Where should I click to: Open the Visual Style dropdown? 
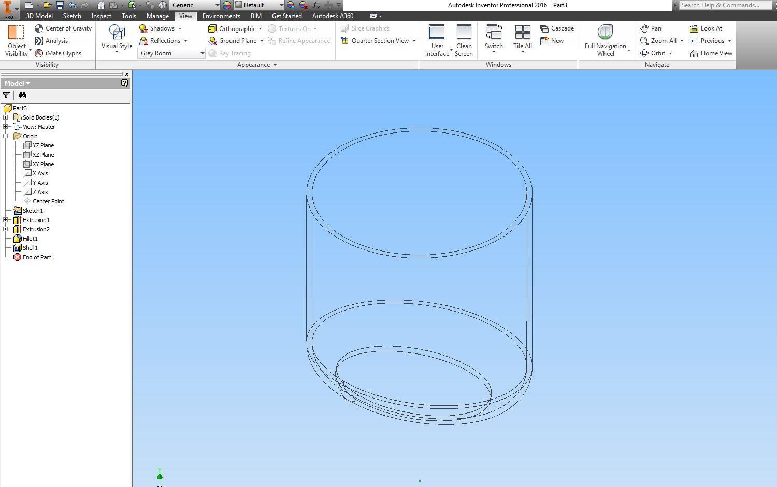tap(117, 40)
